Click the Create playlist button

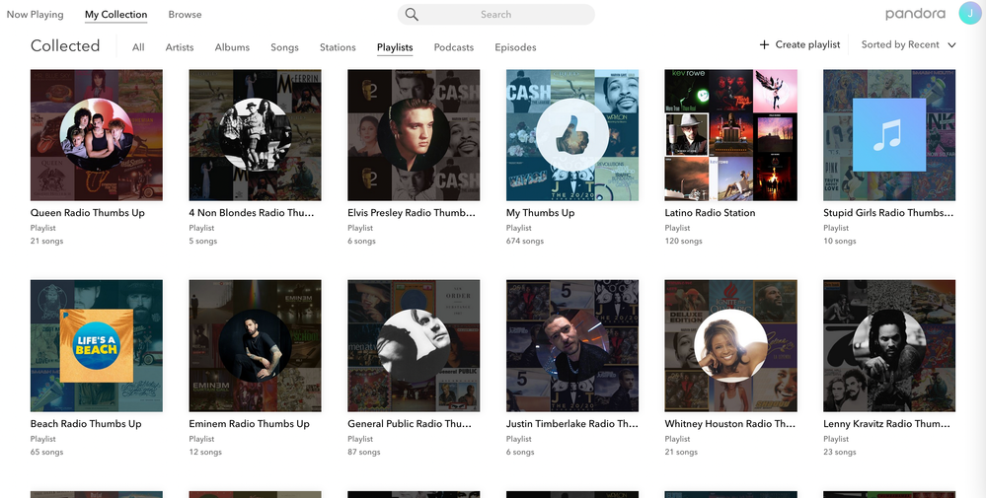pyautogui.click(x=807, y=45)
